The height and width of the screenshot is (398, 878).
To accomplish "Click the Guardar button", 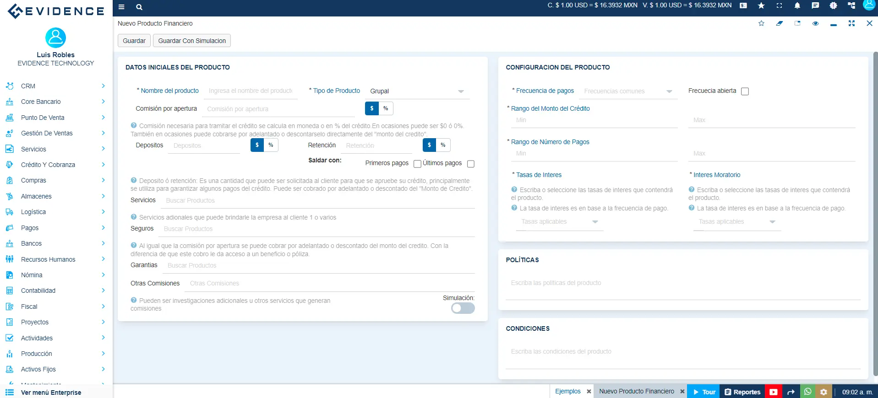I will pyautogui.click(x=134, y=41).
